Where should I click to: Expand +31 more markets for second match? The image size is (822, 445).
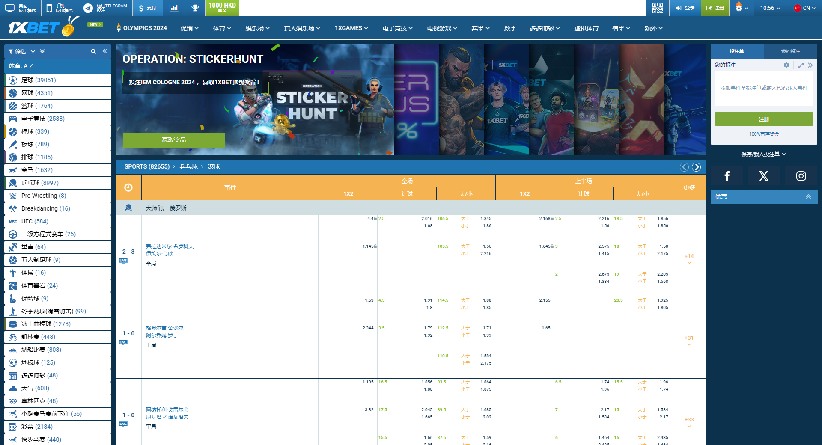[689, 340]
